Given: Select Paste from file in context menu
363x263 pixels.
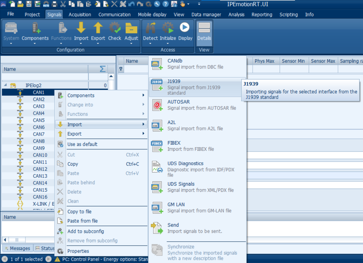Looking at the screenshot, I should pos(101,221).
